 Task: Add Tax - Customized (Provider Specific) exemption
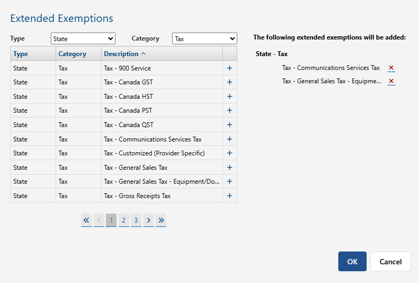tap(230, 153)
